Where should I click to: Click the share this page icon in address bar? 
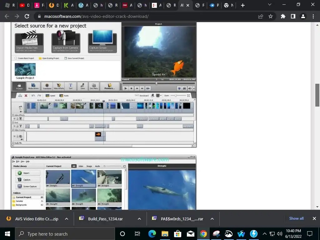pyautogui.click(x=261, y=16)
